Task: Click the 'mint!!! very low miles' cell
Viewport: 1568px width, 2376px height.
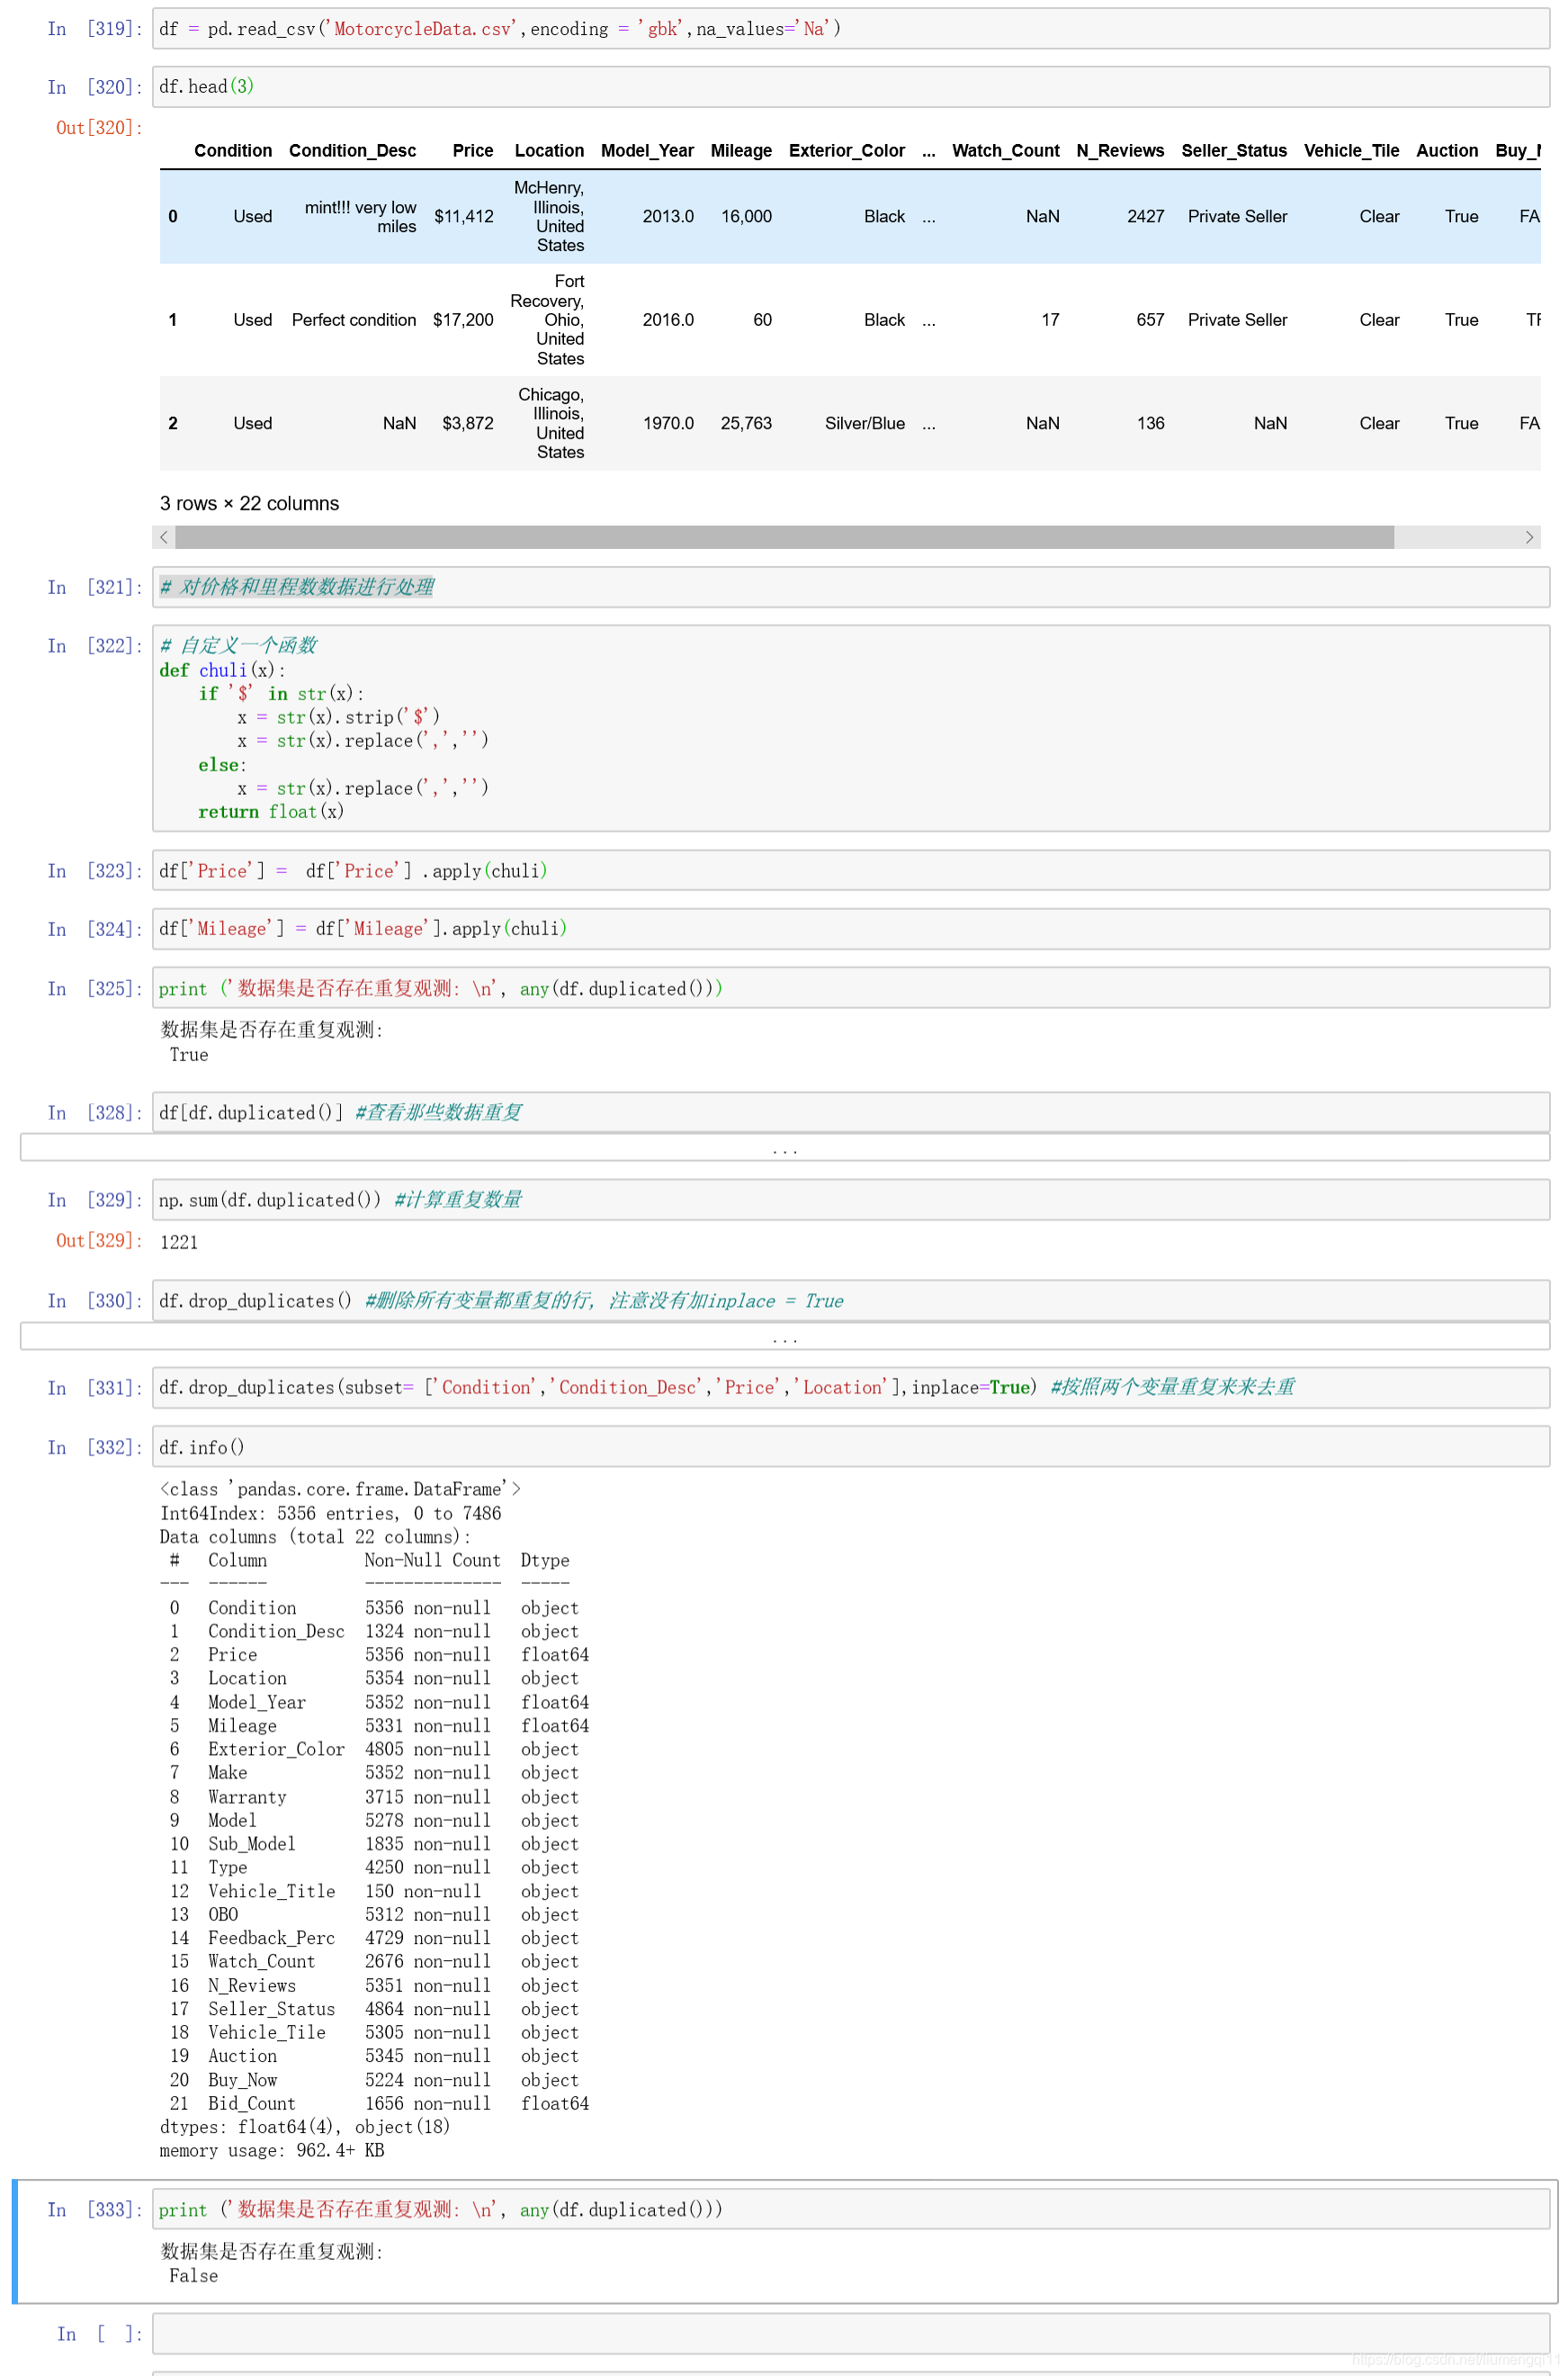Action: coord(360,217)
